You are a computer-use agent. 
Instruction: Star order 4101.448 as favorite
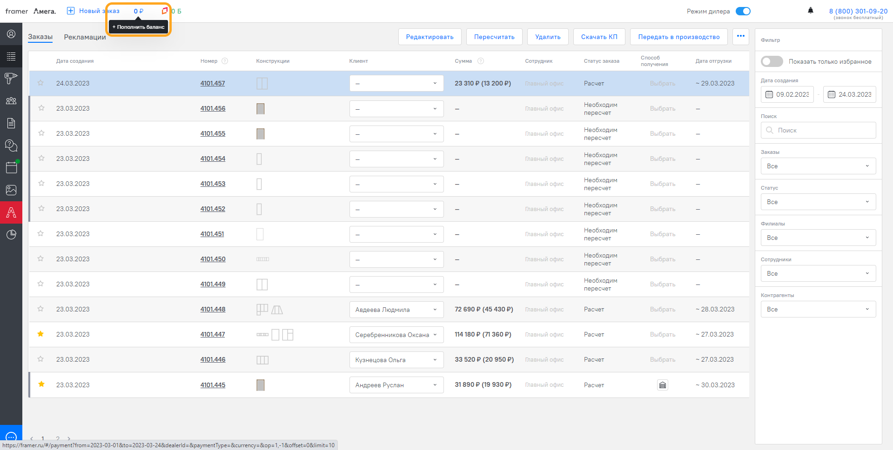tap(40, 309)
